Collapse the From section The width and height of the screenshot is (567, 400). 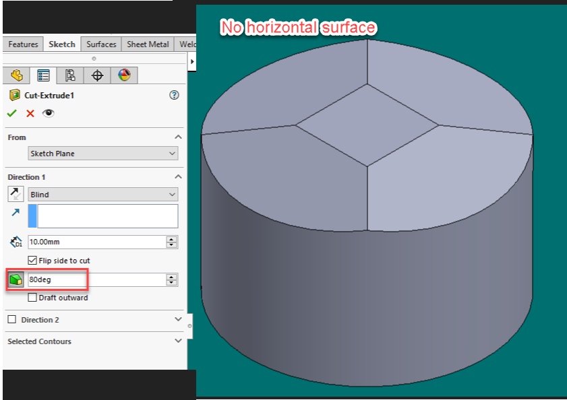tap(178, 137)
